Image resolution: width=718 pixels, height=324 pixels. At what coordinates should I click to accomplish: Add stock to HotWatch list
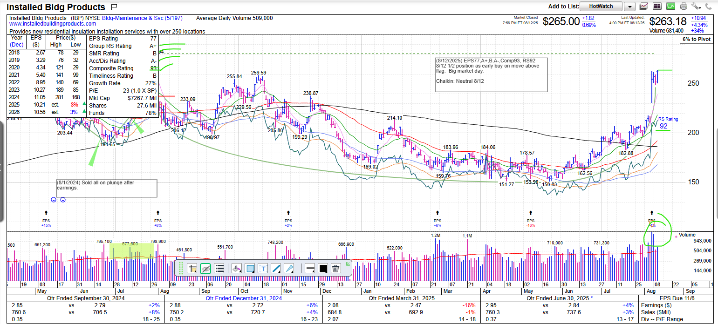602,6
